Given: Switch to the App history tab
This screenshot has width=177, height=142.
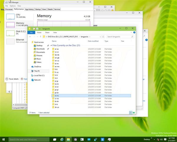Looking at the screenshot, I should click(29, 9).
